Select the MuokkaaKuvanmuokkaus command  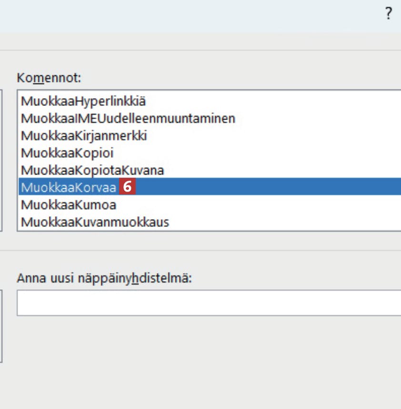[95, 222]
